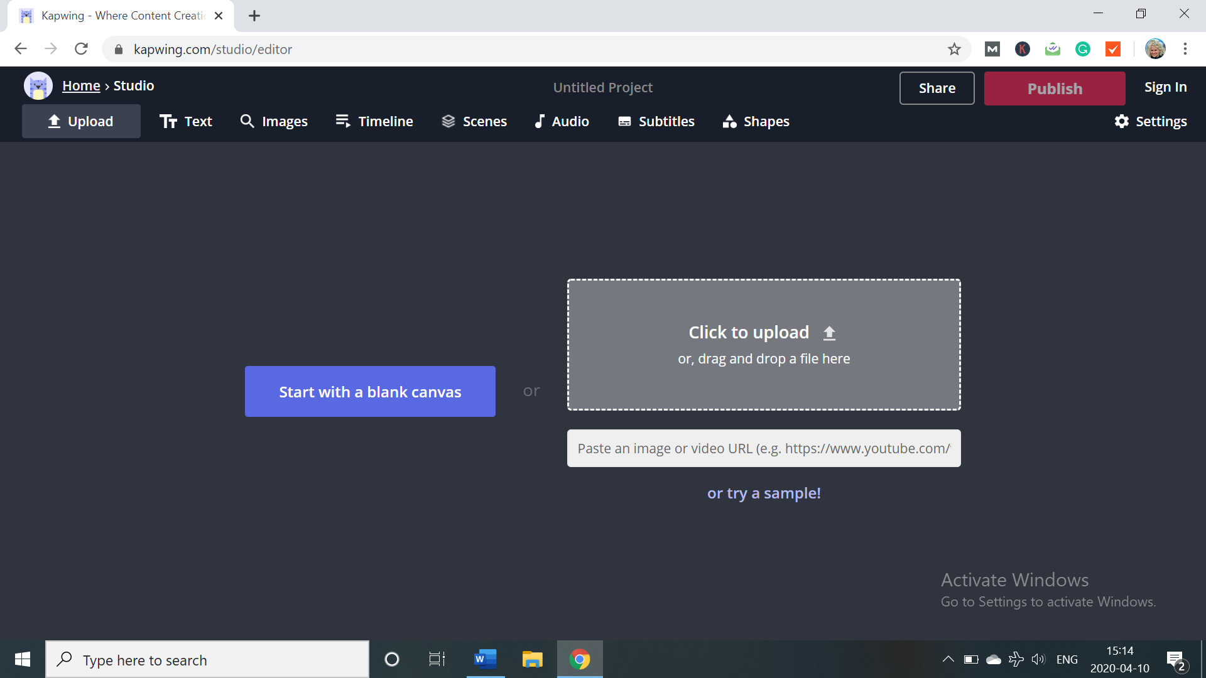Click the Share button
Viewport: 1206px width, 678px height.
pyautogui.click(x=937, y=88)
